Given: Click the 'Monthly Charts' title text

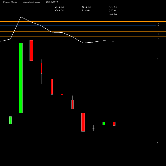Looking at the screenshot, I should coord(10,2).
